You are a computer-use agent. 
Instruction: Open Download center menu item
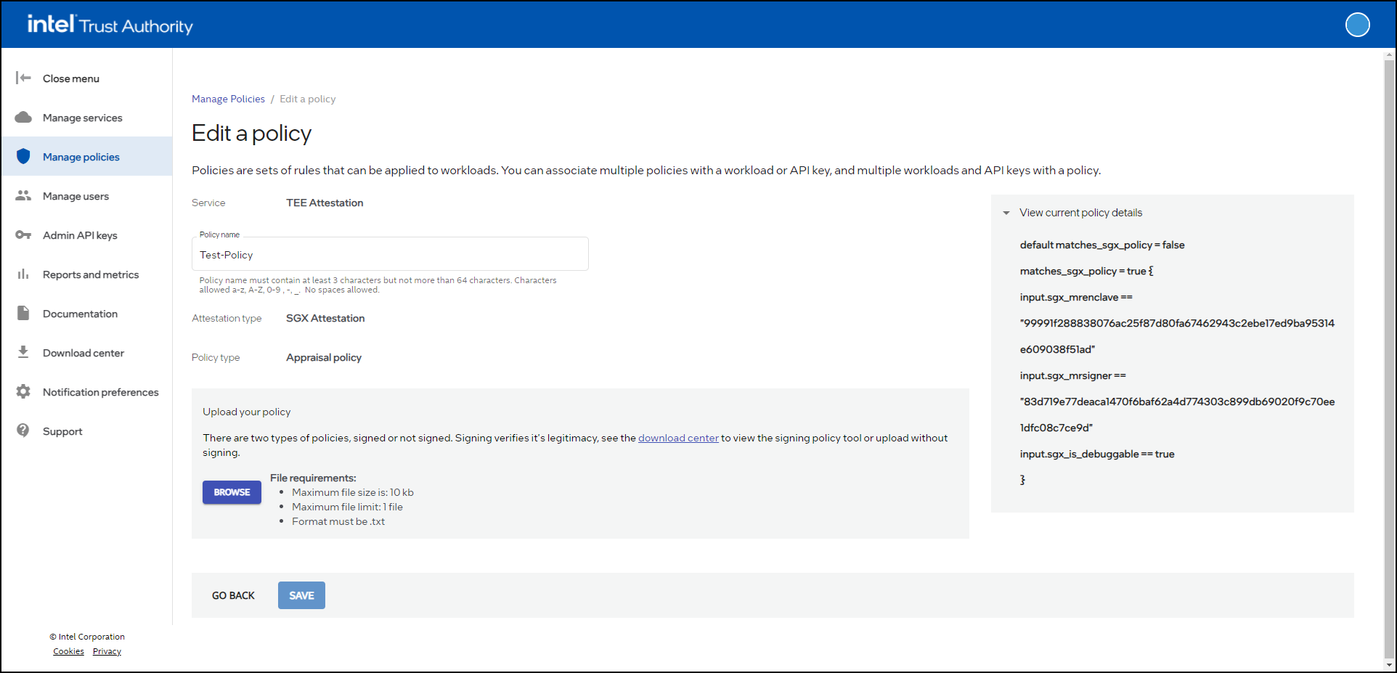click(x=87, y=353)
